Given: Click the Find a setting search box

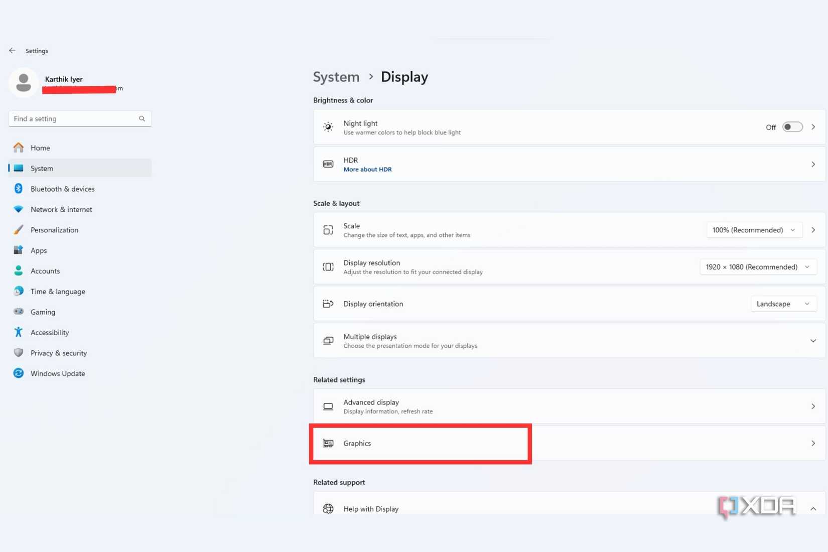Looking at the screenshot, I should 74,119.
